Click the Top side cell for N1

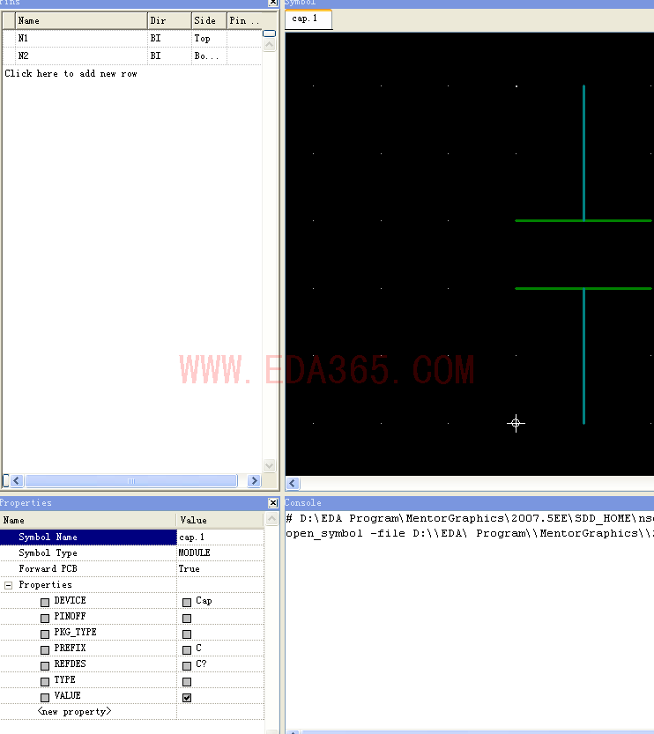pyautogui.click(x=209, y=39)
